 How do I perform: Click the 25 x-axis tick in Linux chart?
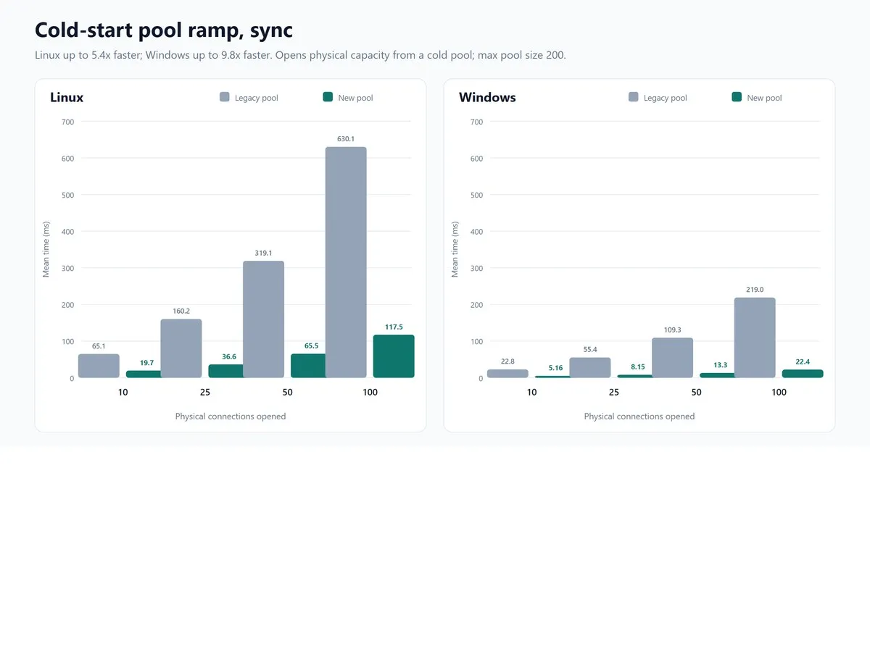(x=205, y=392)
